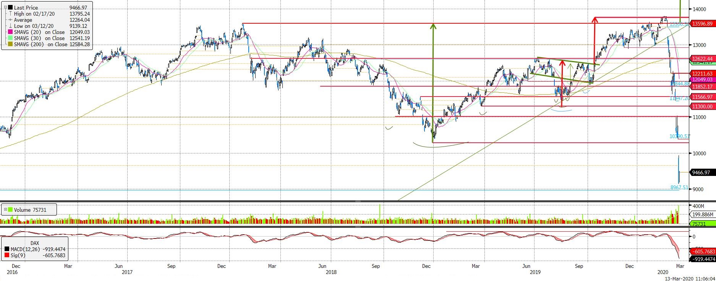
Task: Click the Average marker icon in legend
Action: [10, 20]
